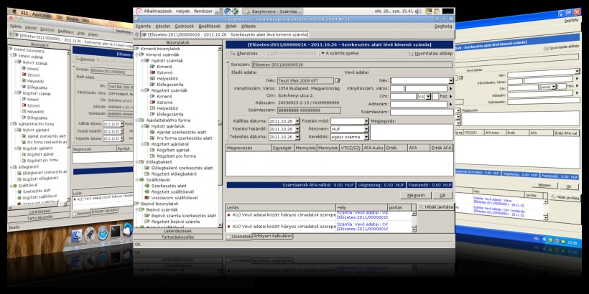Center window: Rögzített bejövő számla icon

pos(147,222)
